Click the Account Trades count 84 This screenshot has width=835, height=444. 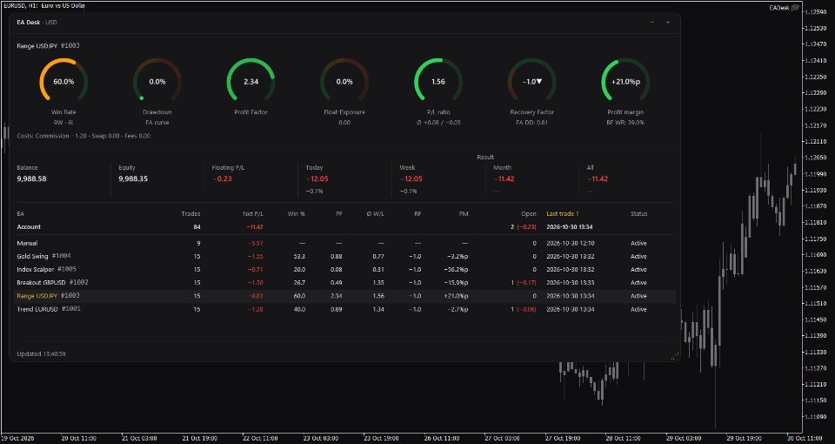pos(197,227)
